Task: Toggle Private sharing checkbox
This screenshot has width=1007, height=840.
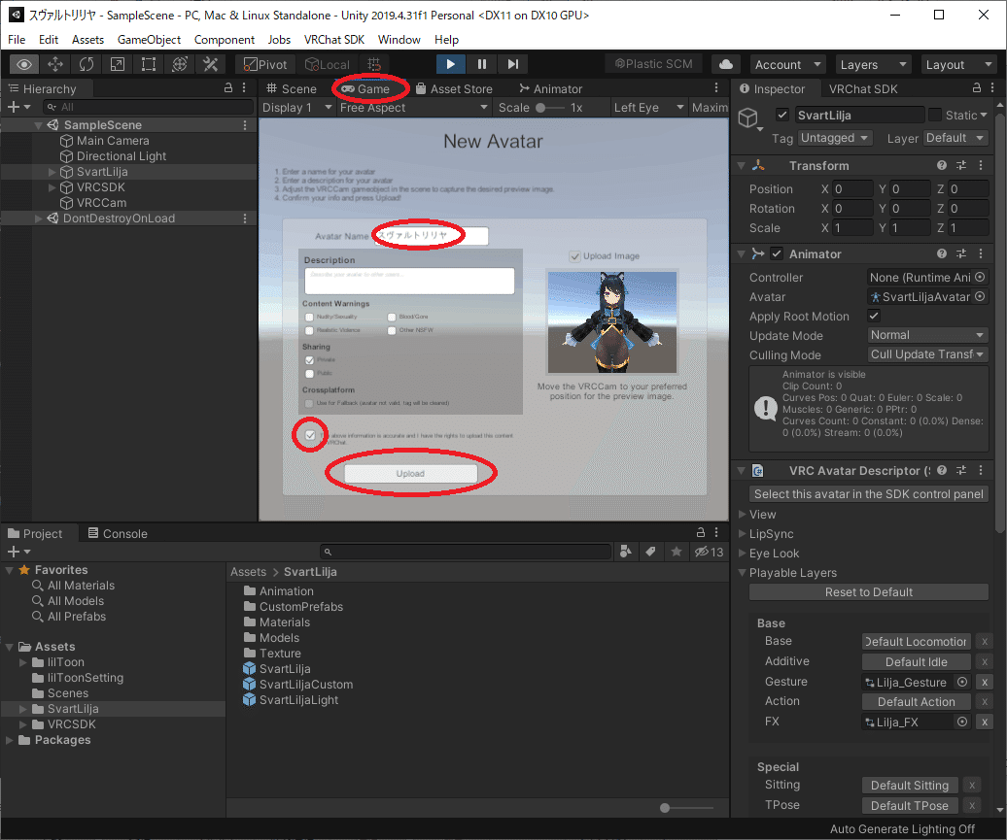Action: coord(309,360)
